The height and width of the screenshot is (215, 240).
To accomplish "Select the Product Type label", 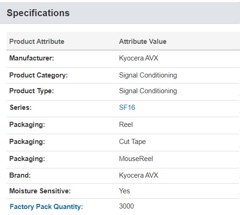I will [x=32, y=91].
